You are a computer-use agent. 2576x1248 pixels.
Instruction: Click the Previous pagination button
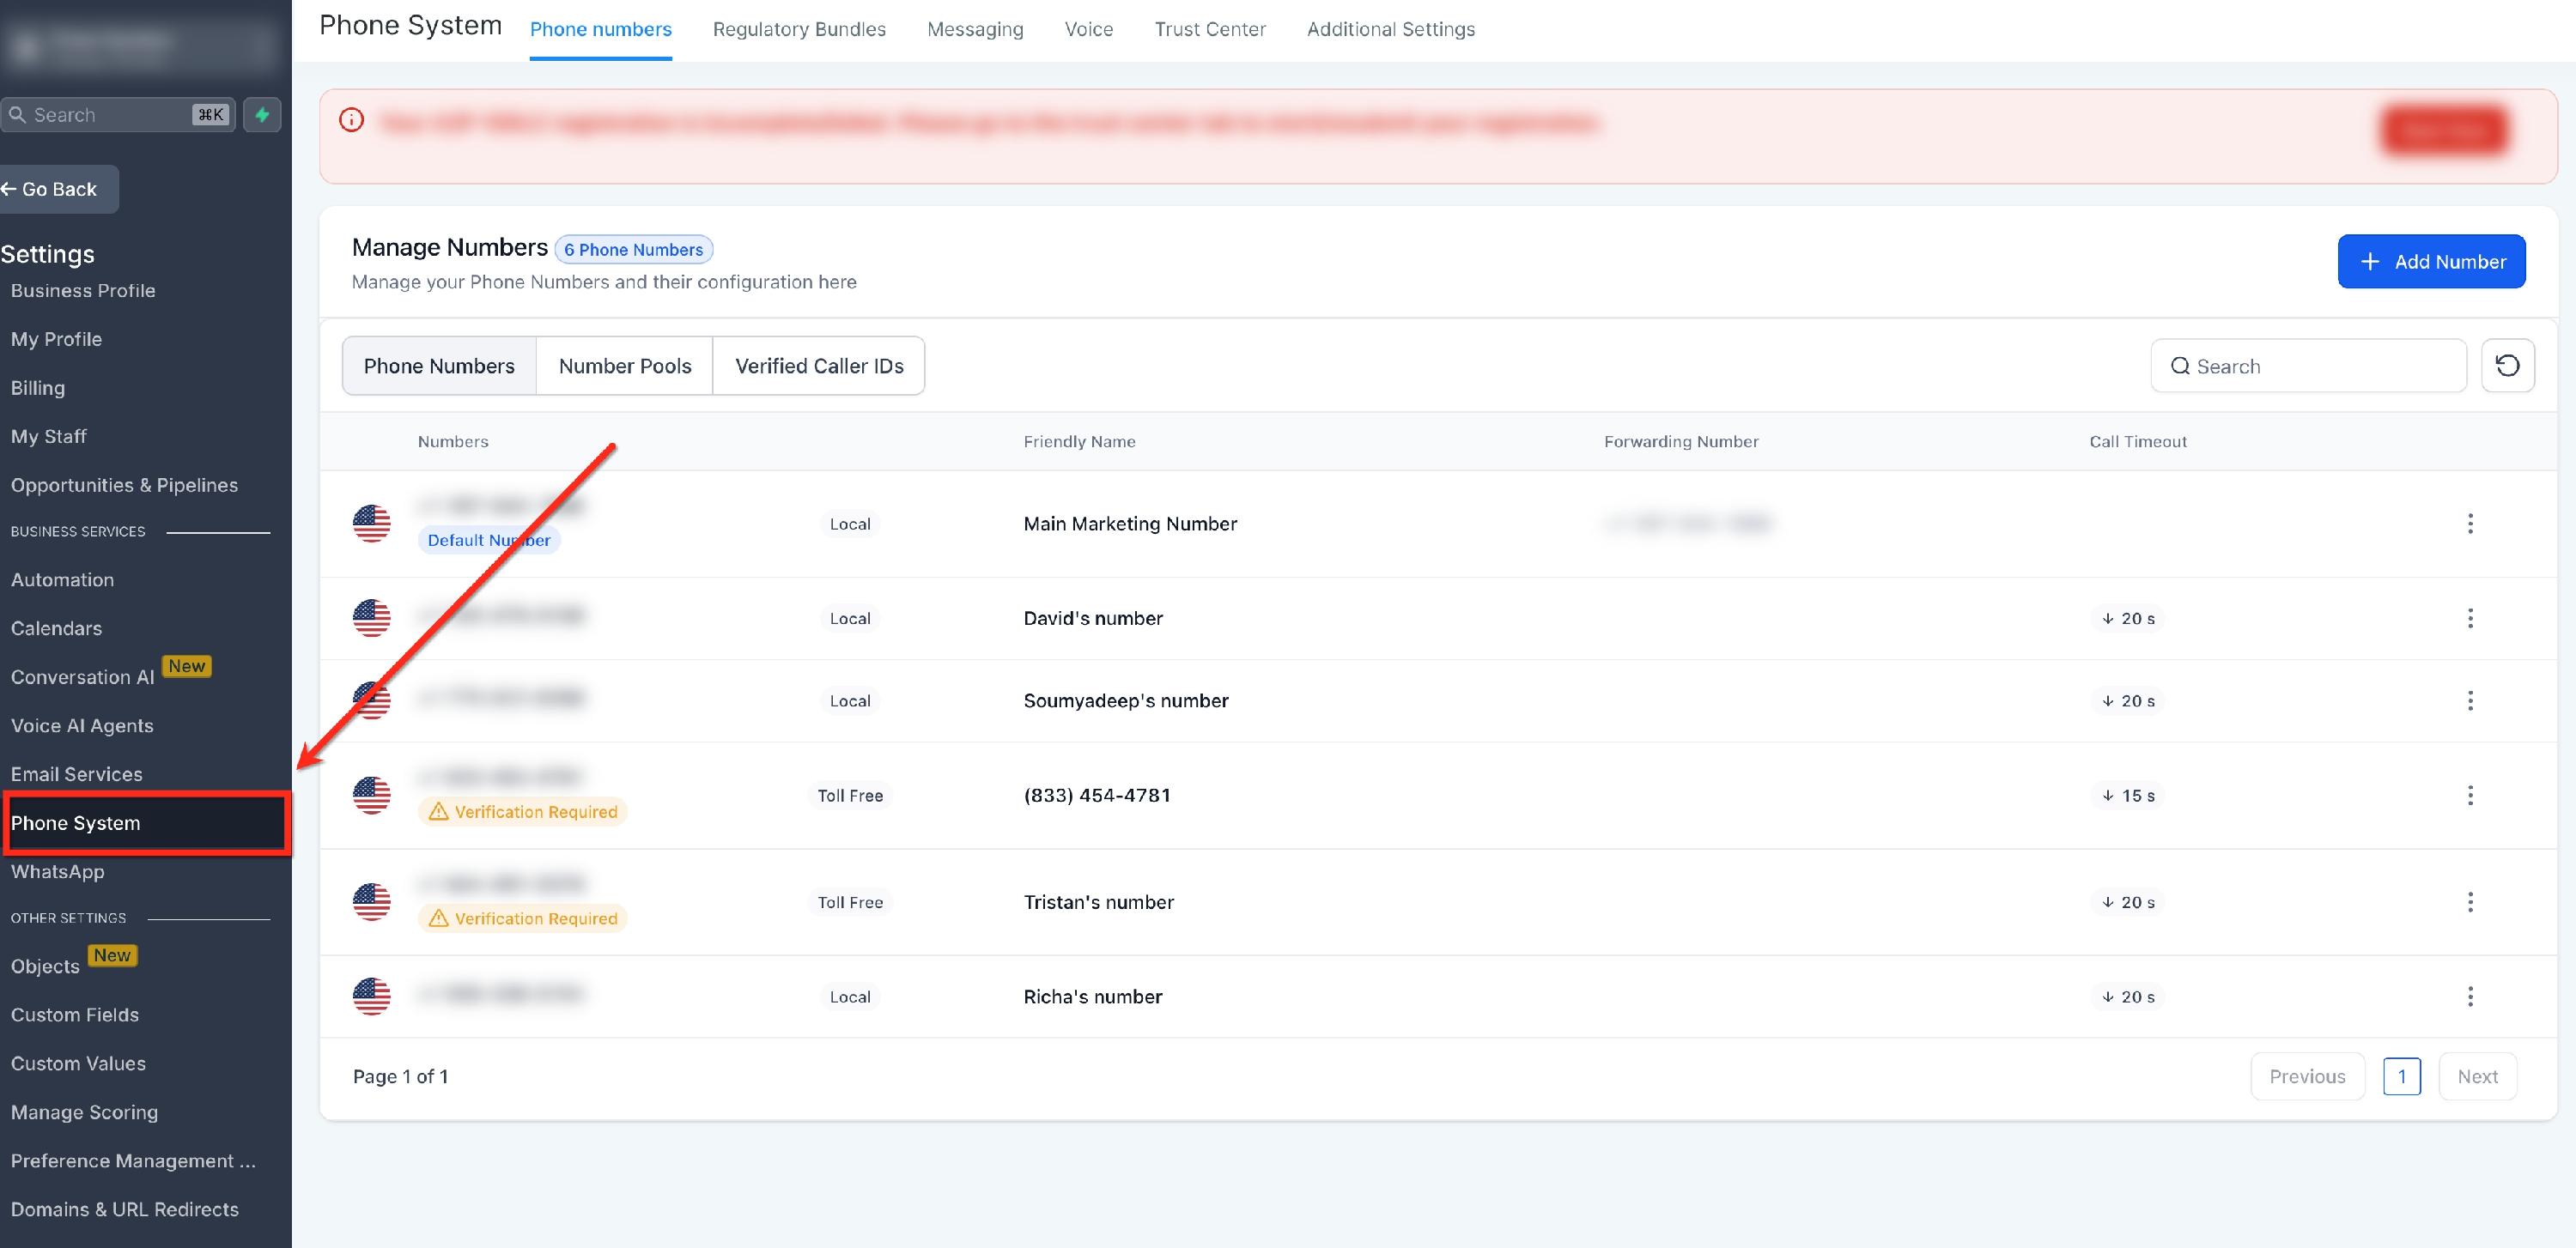pos(2307,1076)
